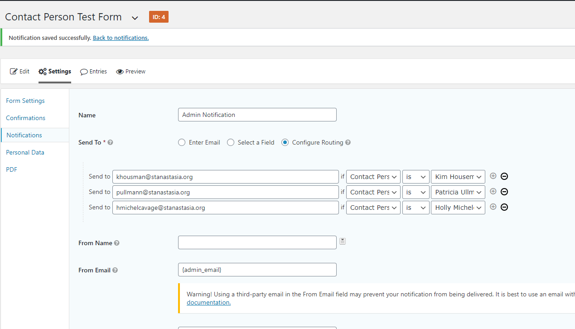Open the documentation link in the warning
This screenshot has height=329, width=575.
[x=208, y=303]
